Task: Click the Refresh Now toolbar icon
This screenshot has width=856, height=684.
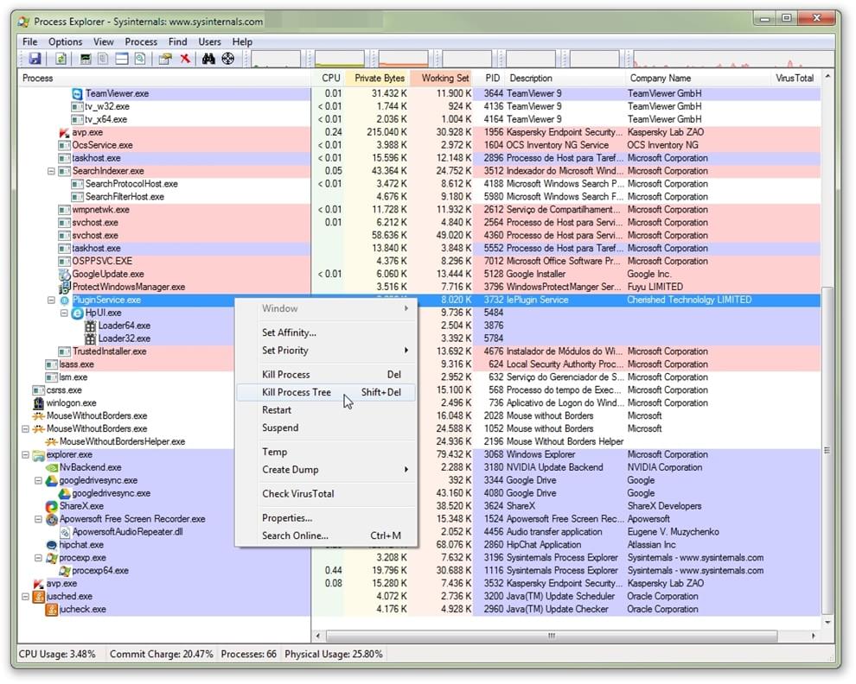Action: tap(61, 59)
